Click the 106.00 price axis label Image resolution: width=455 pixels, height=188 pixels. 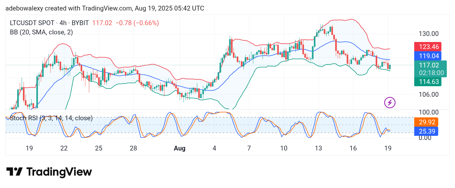tap(428, 94)
